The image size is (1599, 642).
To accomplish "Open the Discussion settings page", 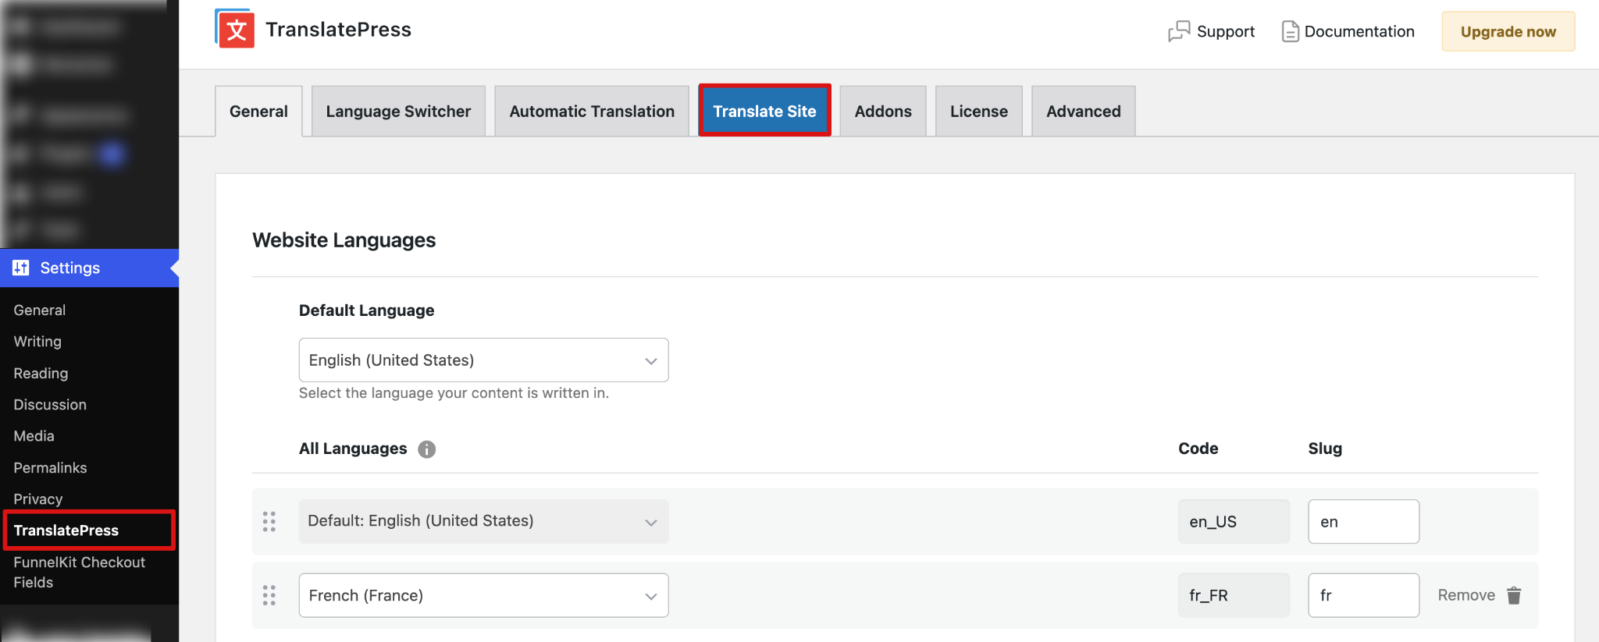I will (x=50, y=405).
